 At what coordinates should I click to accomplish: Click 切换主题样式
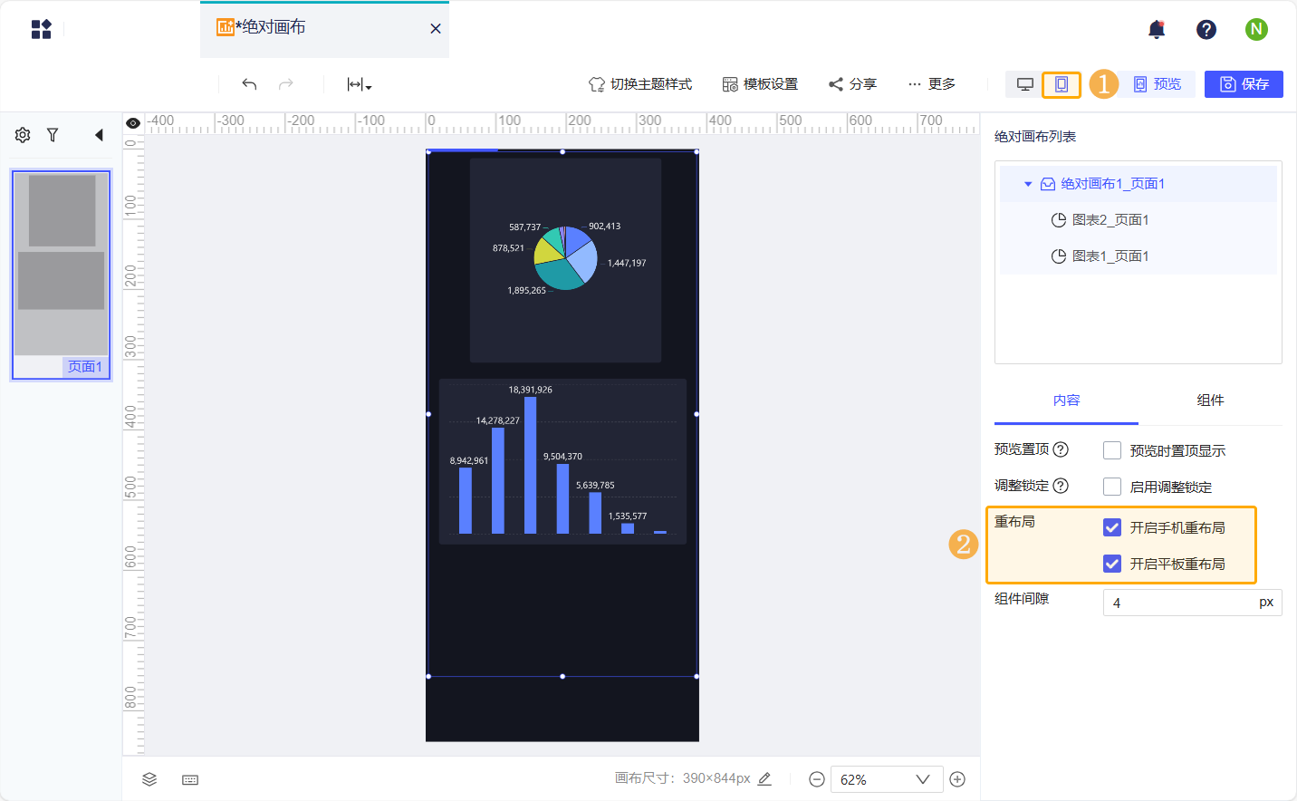pos(640,84)
